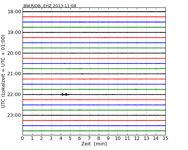Select x-axis tick label 4
This screenshot has width=188, height=150.
pos(61,138)
